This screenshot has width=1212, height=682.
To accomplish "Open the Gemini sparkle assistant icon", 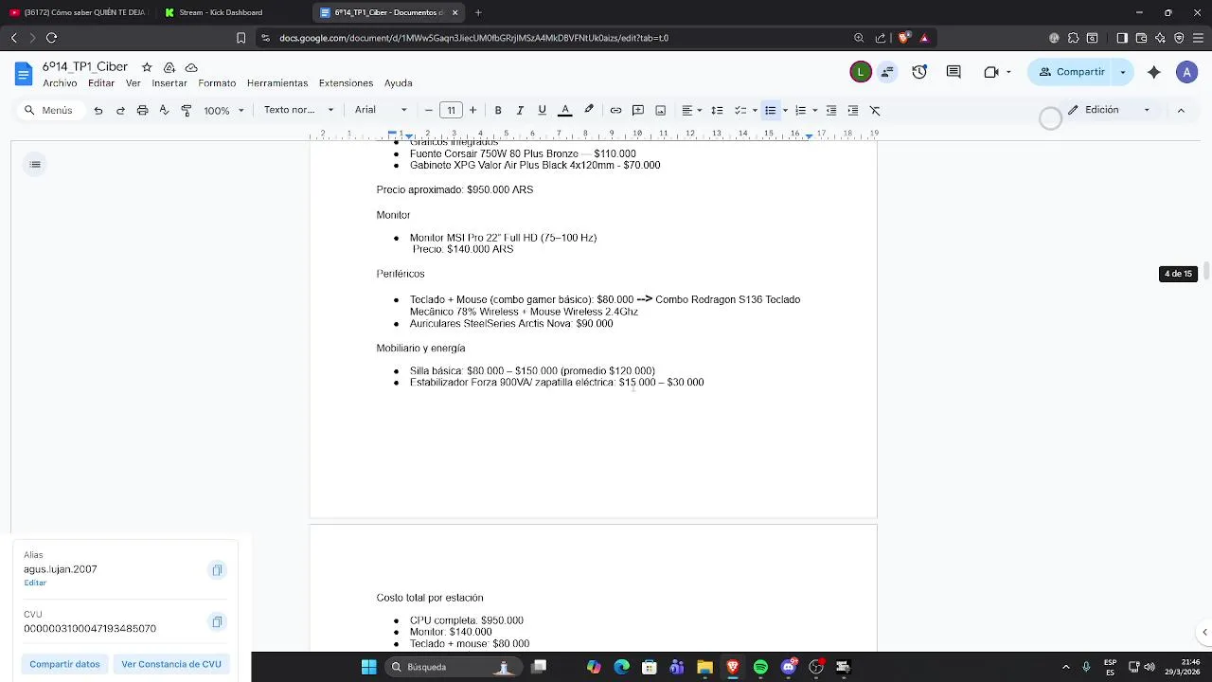I will click(x=1153, y=72).
